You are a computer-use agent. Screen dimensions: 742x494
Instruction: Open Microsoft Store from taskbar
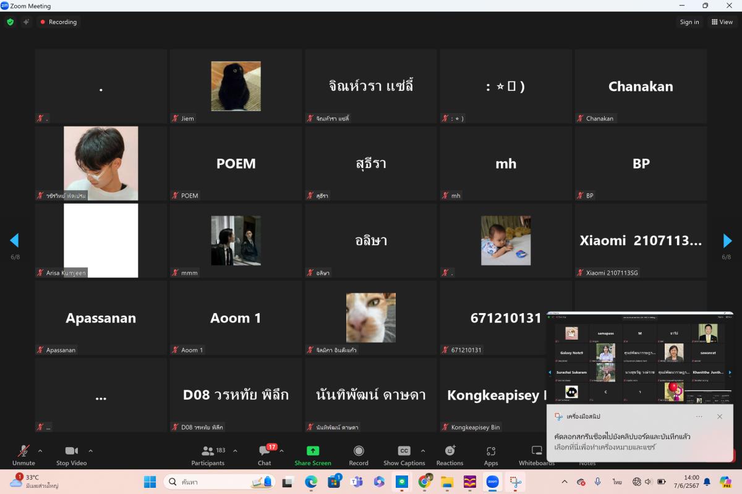334,482
